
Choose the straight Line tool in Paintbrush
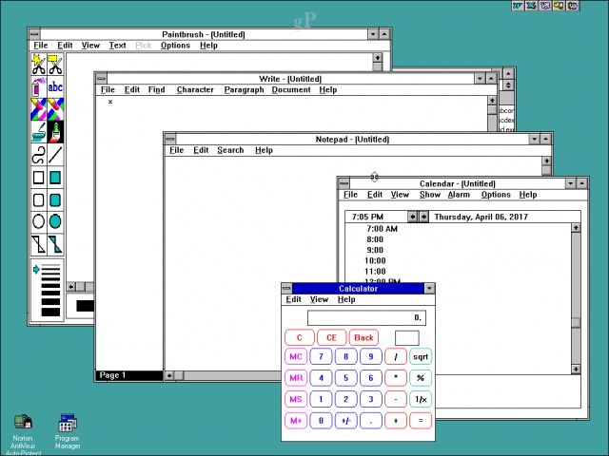[x=55, y=155]
